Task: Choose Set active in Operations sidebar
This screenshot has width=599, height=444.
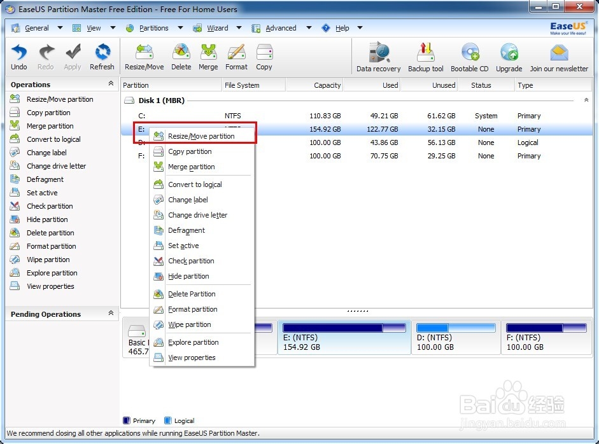Action: 42,193
